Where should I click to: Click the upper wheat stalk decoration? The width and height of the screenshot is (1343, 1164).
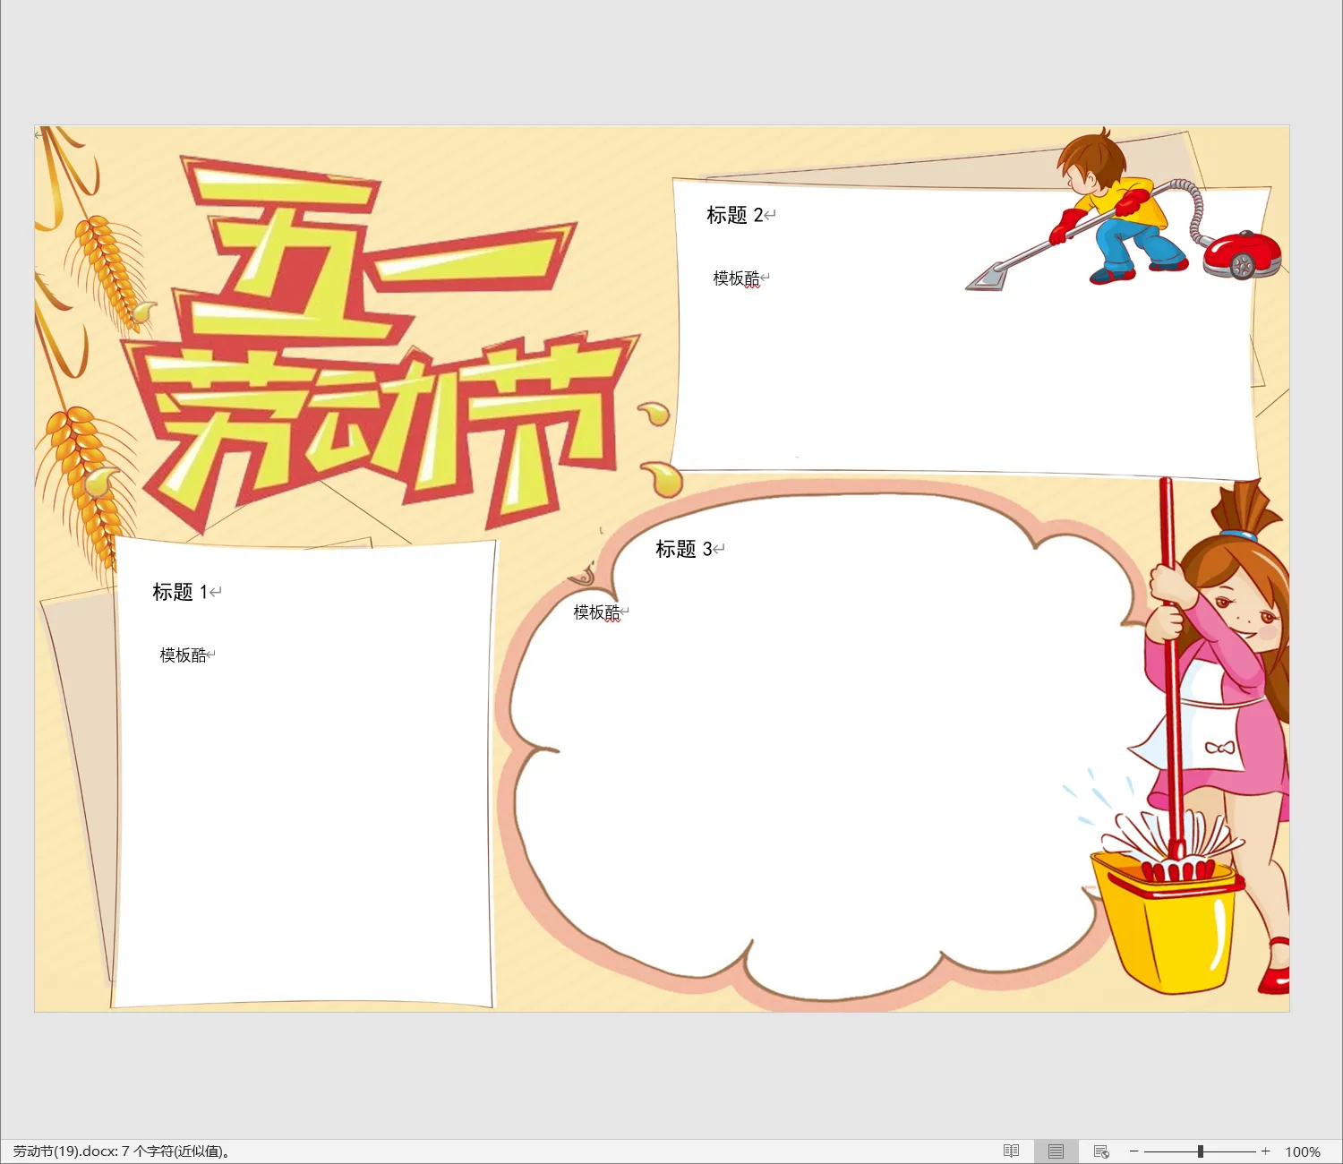click(x=109, y=260)
